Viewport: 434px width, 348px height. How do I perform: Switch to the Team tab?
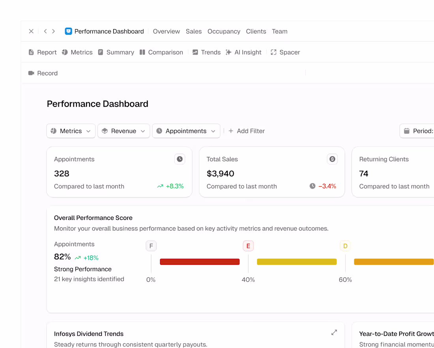[x=280, y=31]
